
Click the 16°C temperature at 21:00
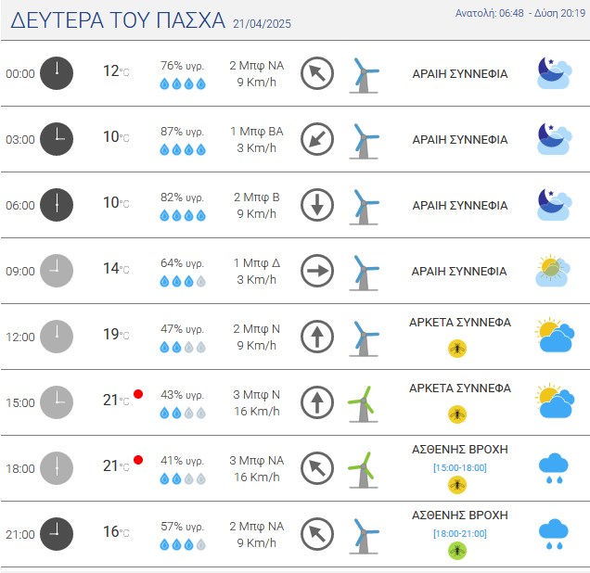116,531
